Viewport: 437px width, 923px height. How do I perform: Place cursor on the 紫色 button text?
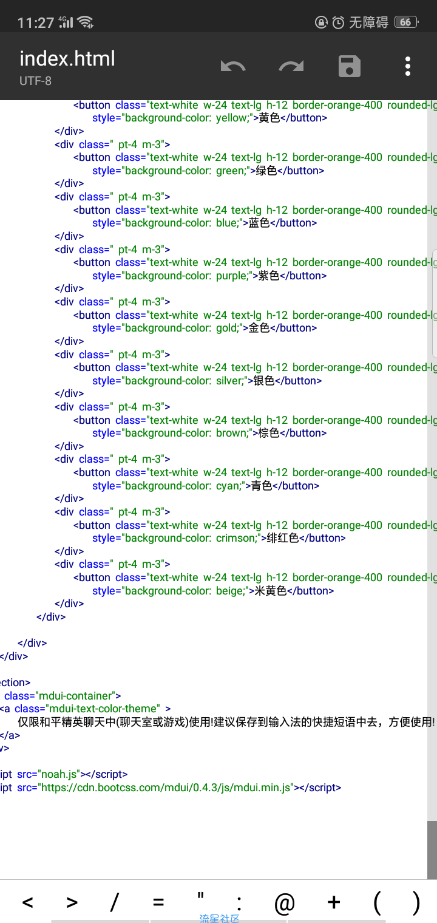268,276
